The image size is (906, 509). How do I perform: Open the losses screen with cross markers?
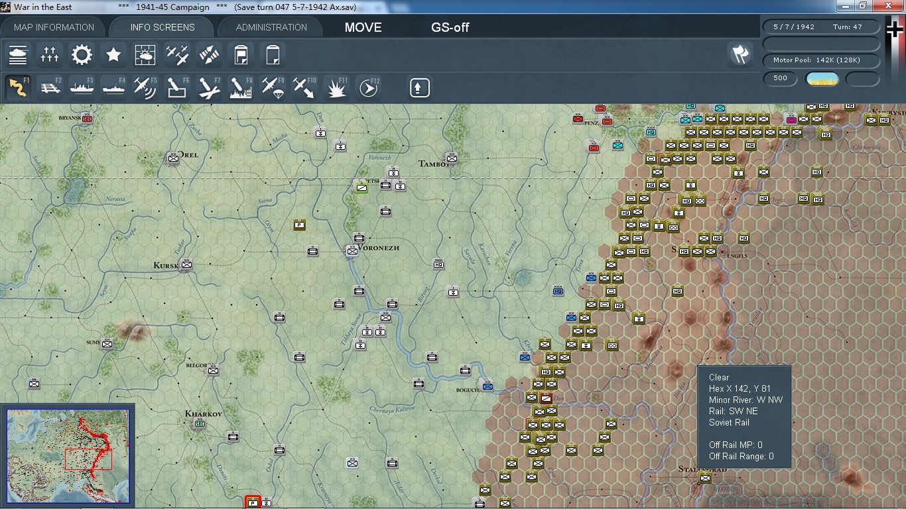[50, 55]
